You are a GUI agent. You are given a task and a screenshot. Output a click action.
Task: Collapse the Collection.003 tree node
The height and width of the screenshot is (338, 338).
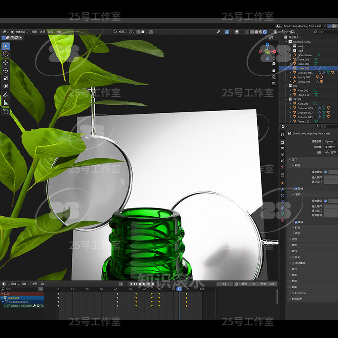click(x=286, y=42)
